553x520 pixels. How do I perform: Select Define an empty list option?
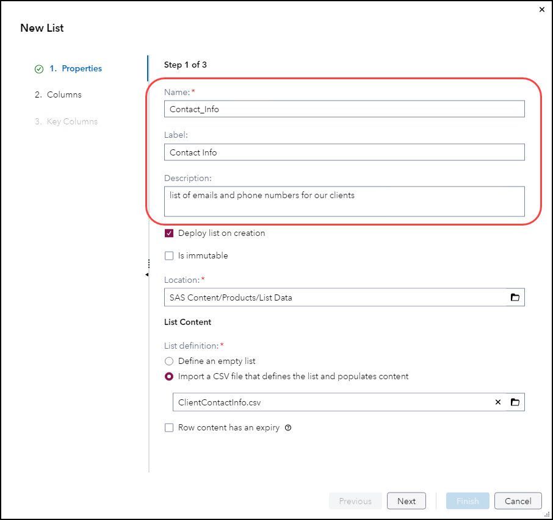[x=169, y=362]
